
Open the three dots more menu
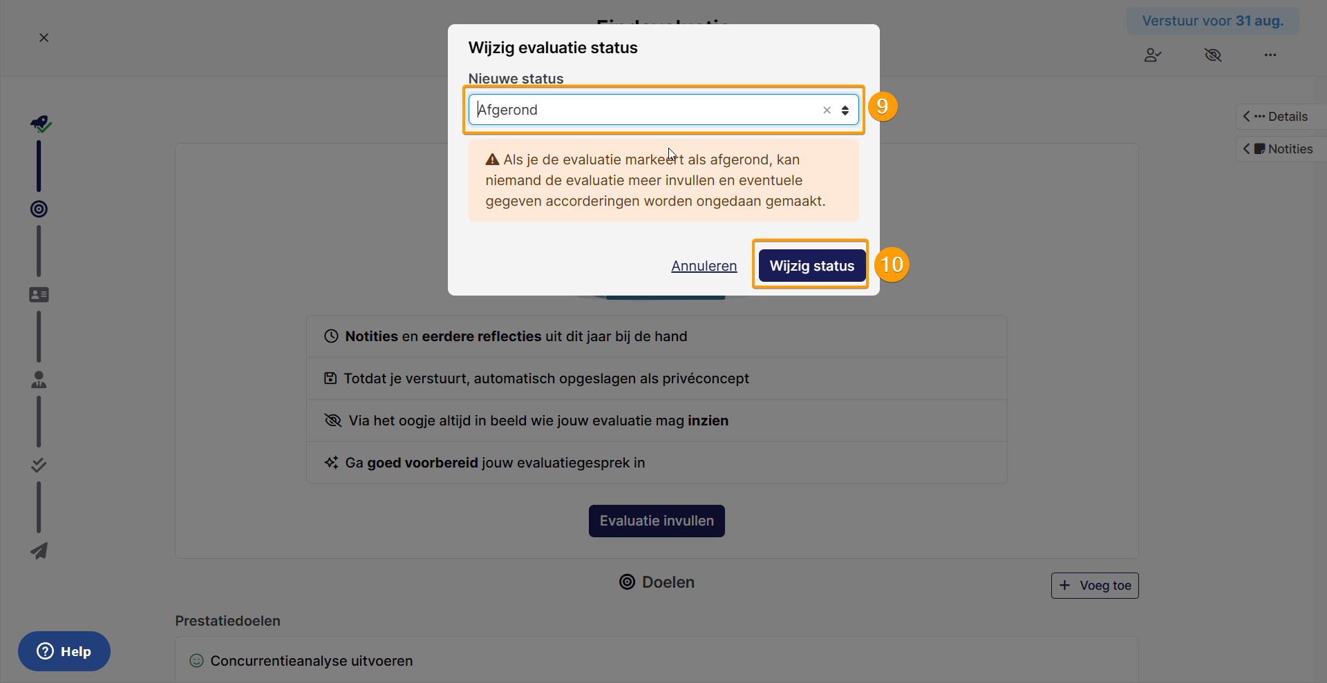pos(1270,55)
